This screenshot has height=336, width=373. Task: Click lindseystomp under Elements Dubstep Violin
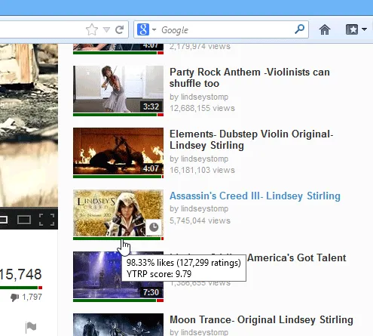click(x=204, y=159)
